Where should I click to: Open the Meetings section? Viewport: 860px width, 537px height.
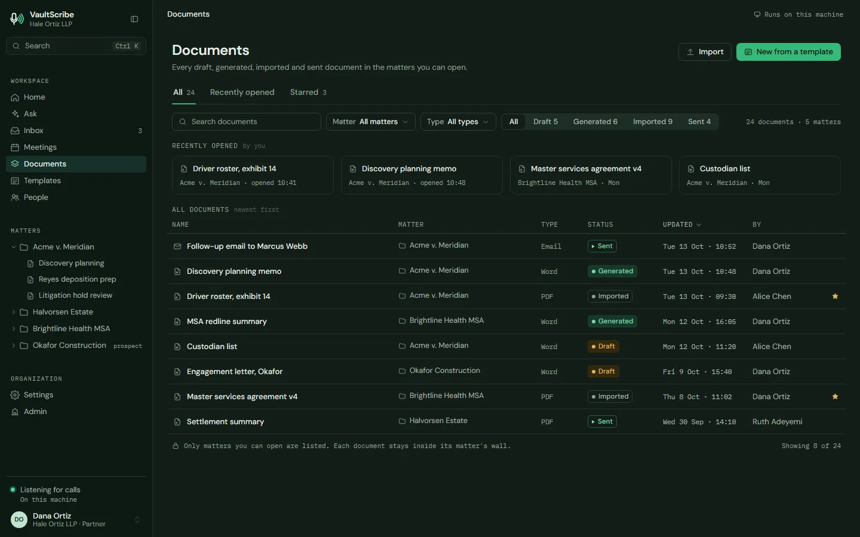(76, 147)
